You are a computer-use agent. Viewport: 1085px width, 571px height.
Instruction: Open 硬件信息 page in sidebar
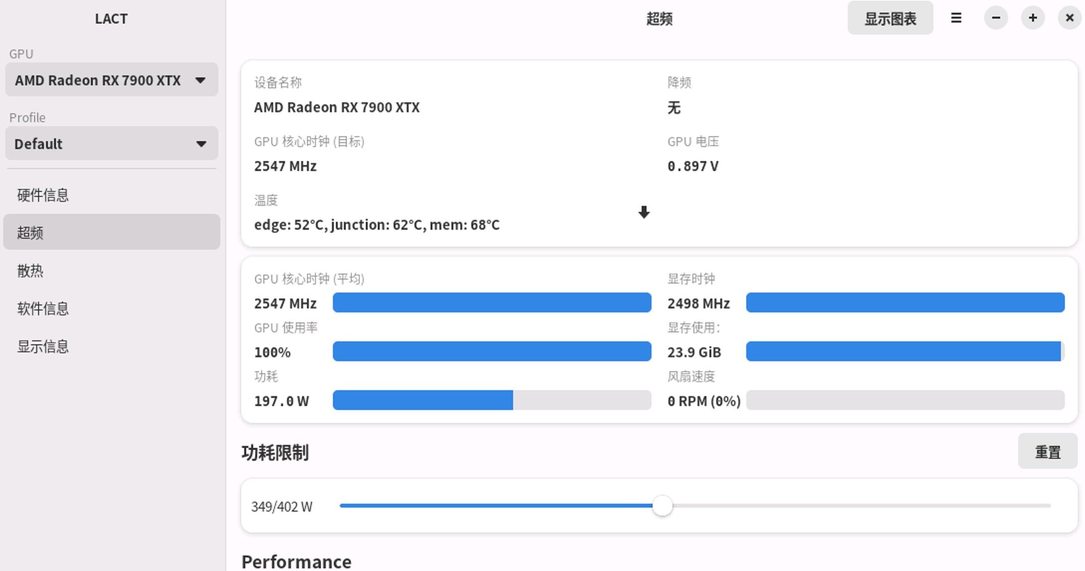(112, 195)
